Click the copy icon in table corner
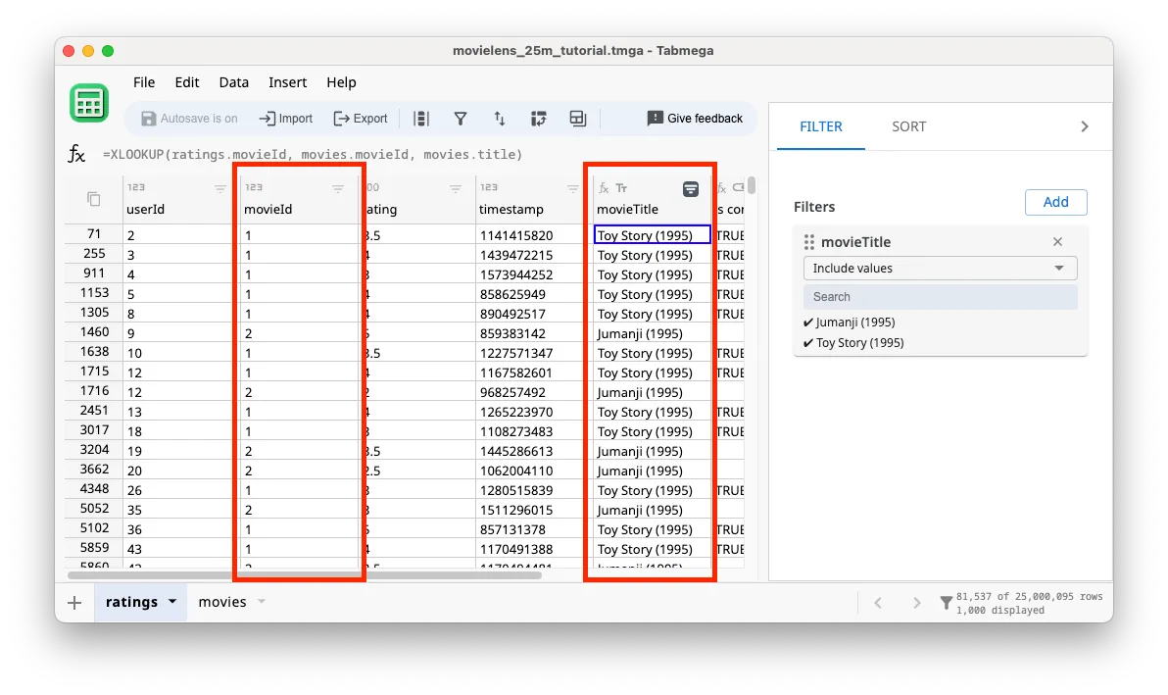Image resolution: width=1168 pixels, height=695 pixels. (x=94, y=199)
